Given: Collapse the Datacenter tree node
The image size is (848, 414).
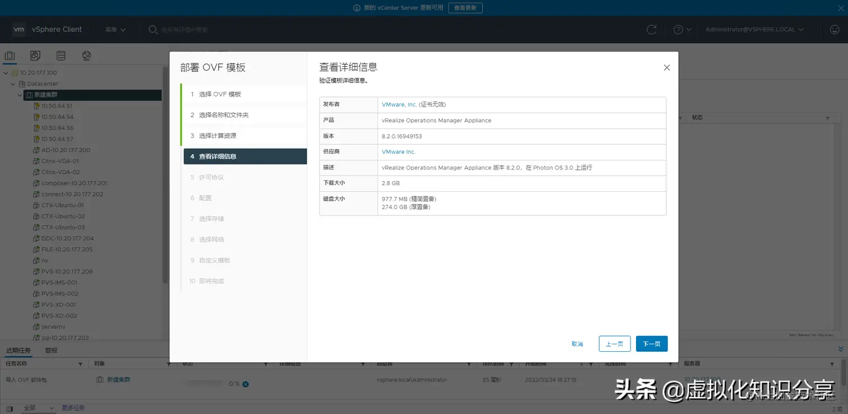Looking at the screenshot, I should pos(12,84).
